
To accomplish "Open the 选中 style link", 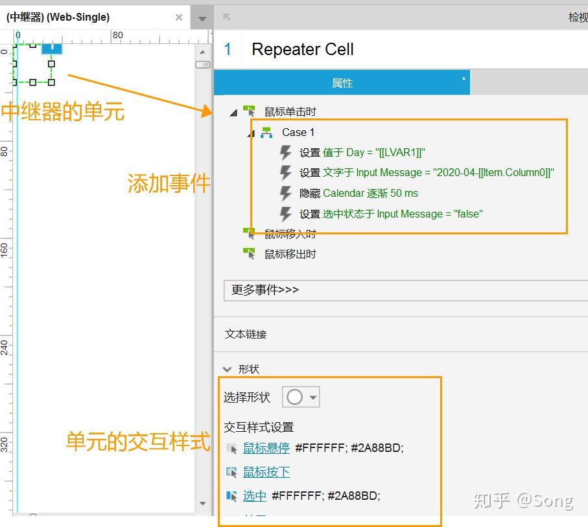I will [x=255, y=496].
